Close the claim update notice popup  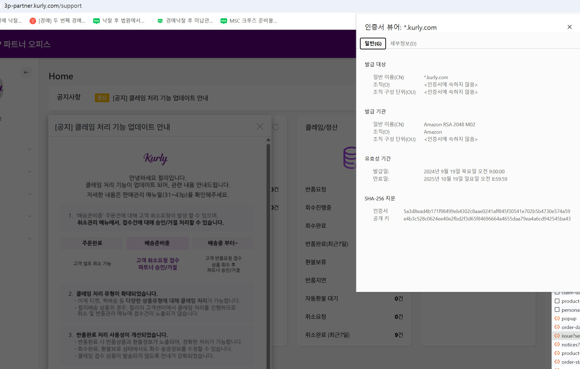pos(260,127)
